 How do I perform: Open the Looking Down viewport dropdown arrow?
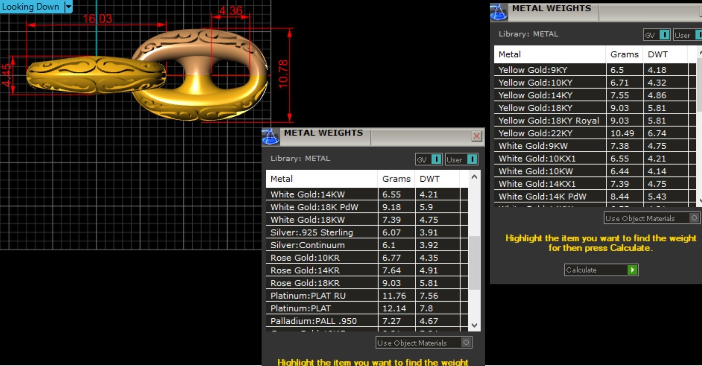coord(69,7)
